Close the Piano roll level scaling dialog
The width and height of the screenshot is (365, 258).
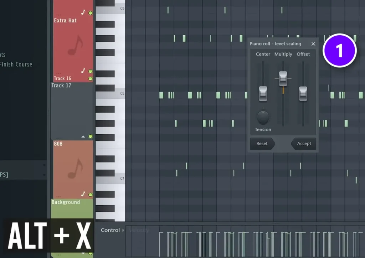pyautogui.click(x=313, y=44)
